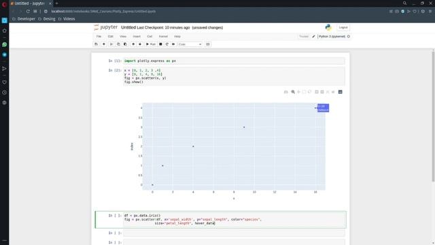Screen dimensions: 435x245
Task: Open the Help menu
Action: 177,36
